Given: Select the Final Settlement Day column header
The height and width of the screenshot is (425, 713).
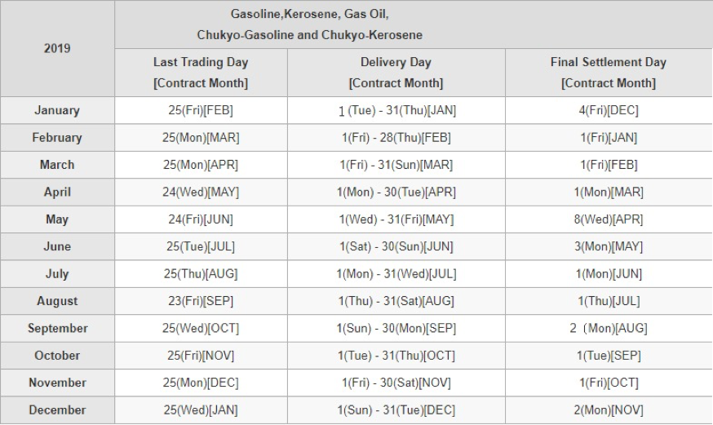Looking at the screenshot, I should coord(609,73).
